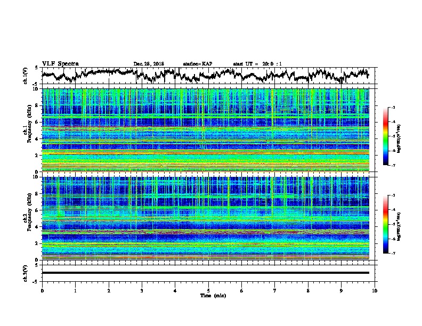Click the time axis tick label "1"
The height and width of the screenshot is (326, 422).
75,291
